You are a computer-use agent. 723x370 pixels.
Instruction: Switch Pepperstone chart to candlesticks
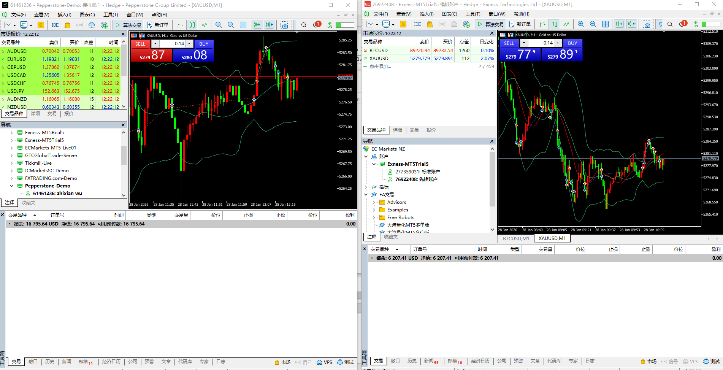(x=192, y=25)
